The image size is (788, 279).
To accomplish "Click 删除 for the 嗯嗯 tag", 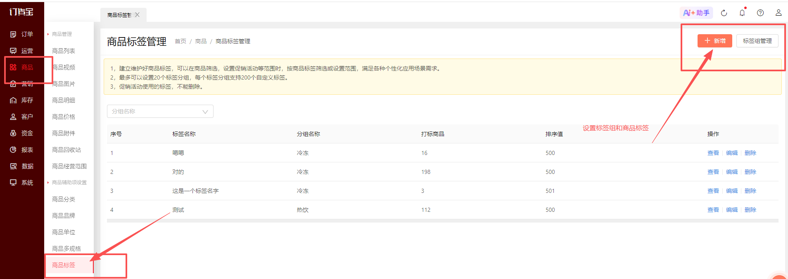I will 750,153.
